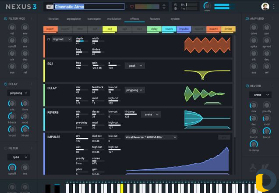
Task: Open the DELAY row pingpong dropdown
Action: click(135, 90)
